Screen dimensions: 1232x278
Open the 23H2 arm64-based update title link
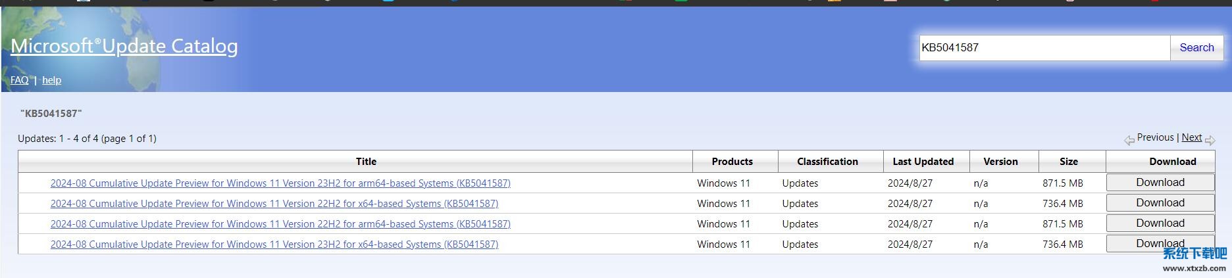280,183
